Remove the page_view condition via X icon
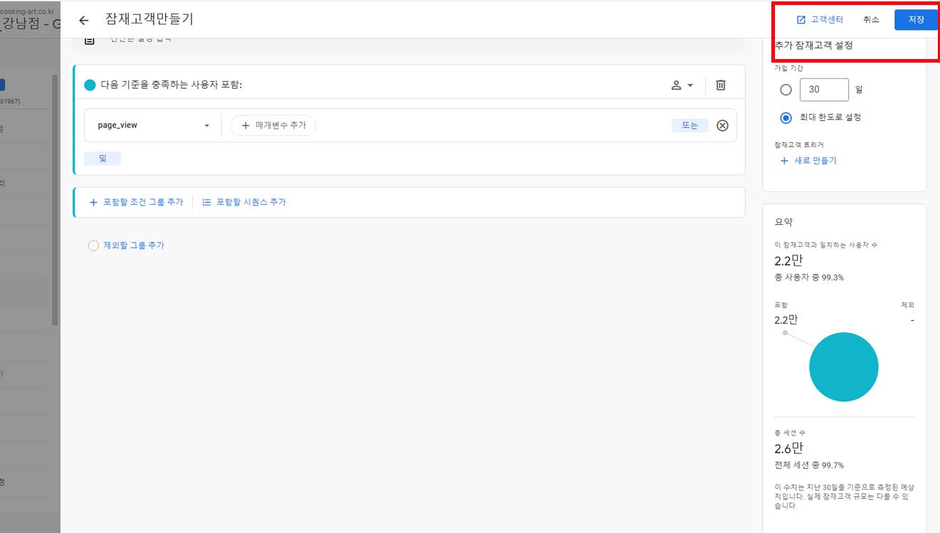 (x=722, y=125)
